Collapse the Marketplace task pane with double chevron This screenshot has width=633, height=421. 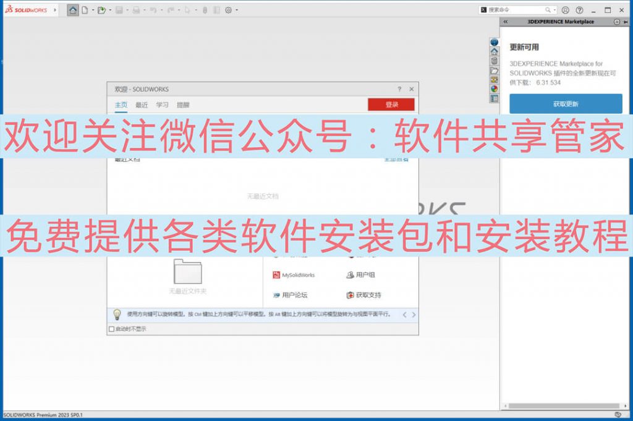point(506,22)
